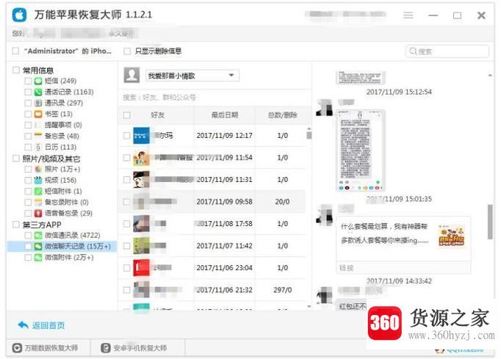Click the 照片 photos icon
Screen dimensions: 501x359
tap(38, 169)
